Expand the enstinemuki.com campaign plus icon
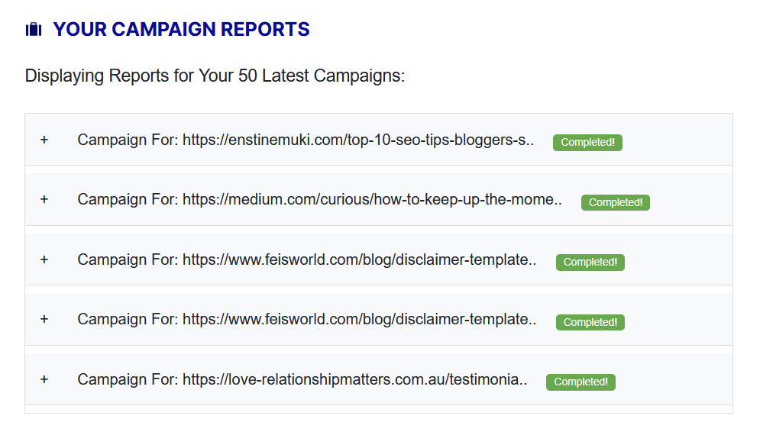The height and width of the screenshot is (435, 760). point(44,140)
